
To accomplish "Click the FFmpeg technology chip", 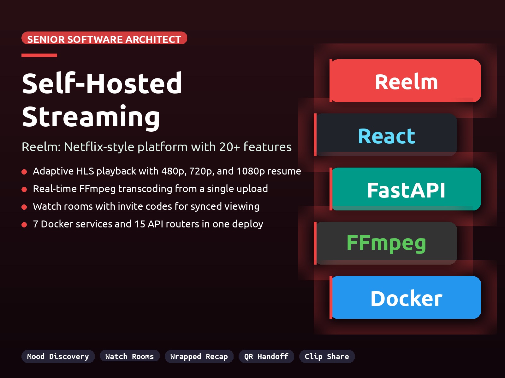I will (x=386, y=243).
